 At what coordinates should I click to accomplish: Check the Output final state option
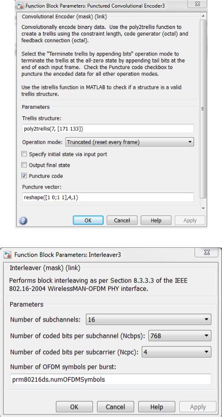pos(24,165)
